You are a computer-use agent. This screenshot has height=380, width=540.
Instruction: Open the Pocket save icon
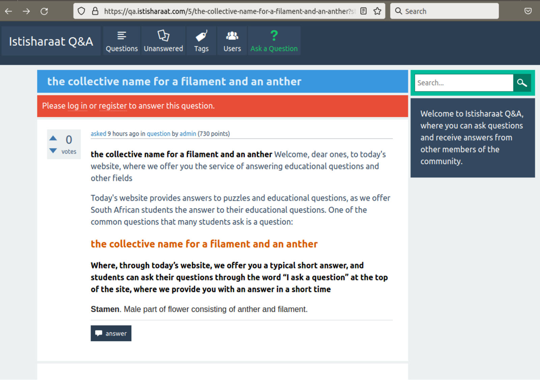click(x=528, y=11)
